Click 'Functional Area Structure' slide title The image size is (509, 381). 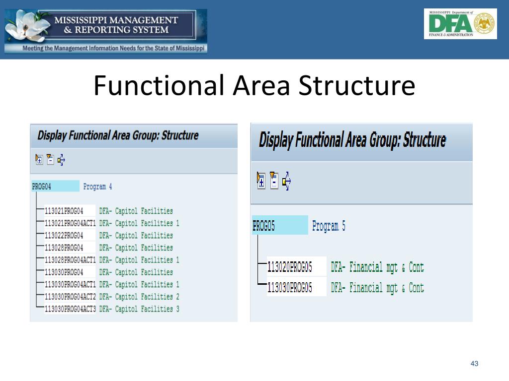pyautogui.click(x=254, y=85)
